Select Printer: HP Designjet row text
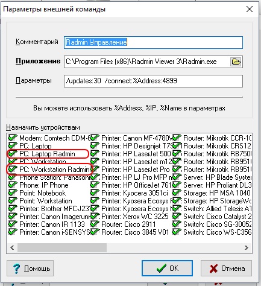Viewport: 261px width, 286px height. [x=137, y=146]
